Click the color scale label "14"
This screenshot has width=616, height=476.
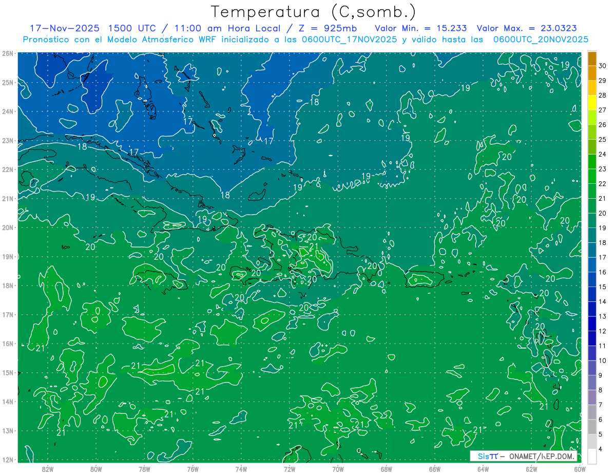click(603, 301)
